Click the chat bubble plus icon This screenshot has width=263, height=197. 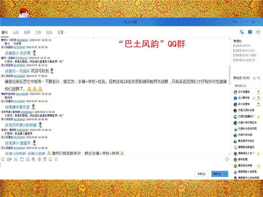tap(250, 32)
